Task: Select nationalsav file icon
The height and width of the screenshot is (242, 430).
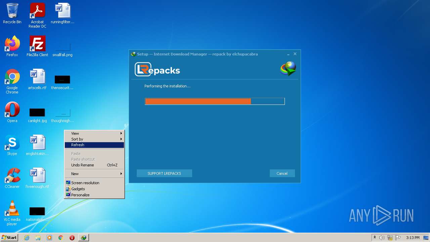Action: click(x=37, y=214)
